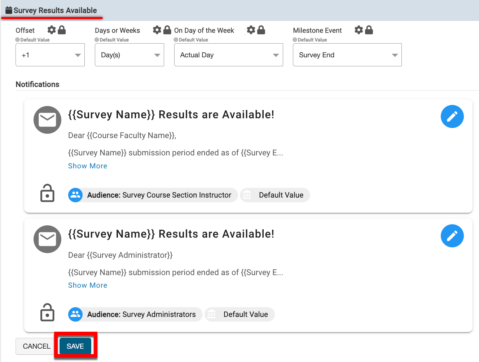The image size is (479, 362).
Task: Click gear icon beside Days or Weeks
Action: pos(157,30)
